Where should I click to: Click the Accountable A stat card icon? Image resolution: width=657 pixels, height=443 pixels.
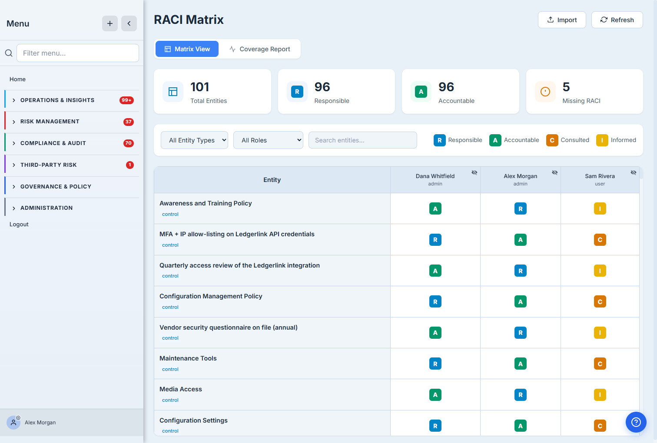[x=421, y=92]
